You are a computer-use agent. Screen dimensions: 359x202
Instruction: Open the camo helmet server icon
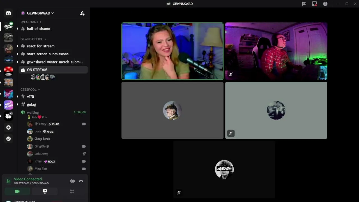(8, 49)
